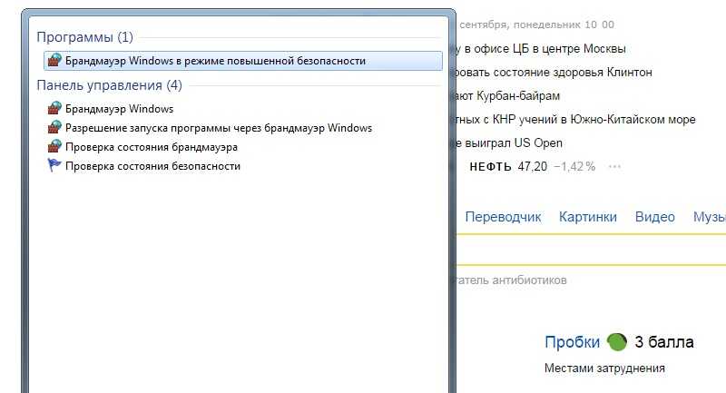
Task: Click the Панель управления (4) group header
Action: pyautogui.click(x=109, y=85)
